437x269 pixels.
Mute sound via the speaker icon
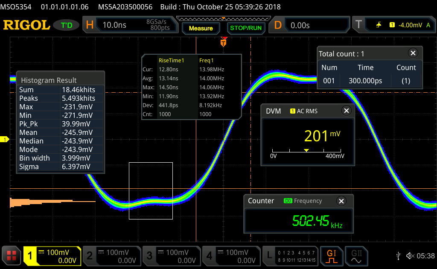pyautogui.click(x=410, y=256)
